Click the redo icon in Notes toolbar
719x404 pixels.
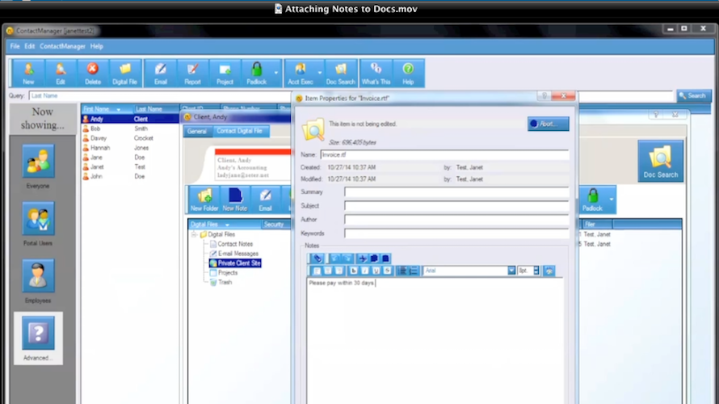[347, 259]
